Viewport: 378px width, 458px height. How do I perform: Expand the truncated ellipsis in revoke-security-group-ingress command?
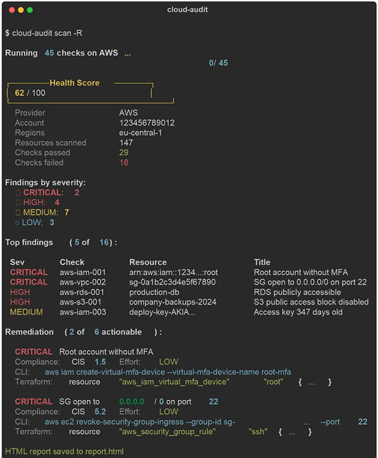click(x=306, y=422)
